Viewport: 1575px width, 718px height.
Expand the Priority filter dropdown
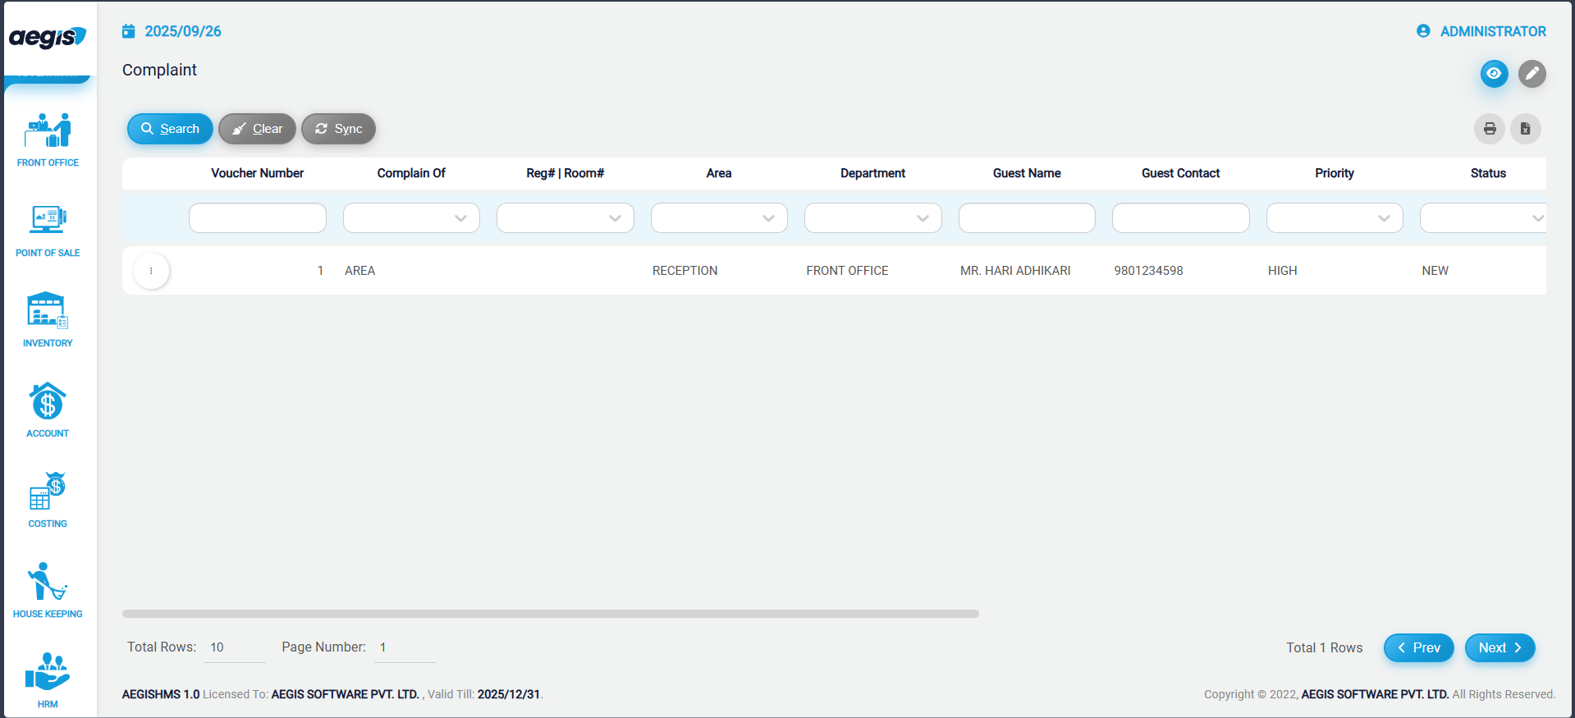[x=1335, y=218]
